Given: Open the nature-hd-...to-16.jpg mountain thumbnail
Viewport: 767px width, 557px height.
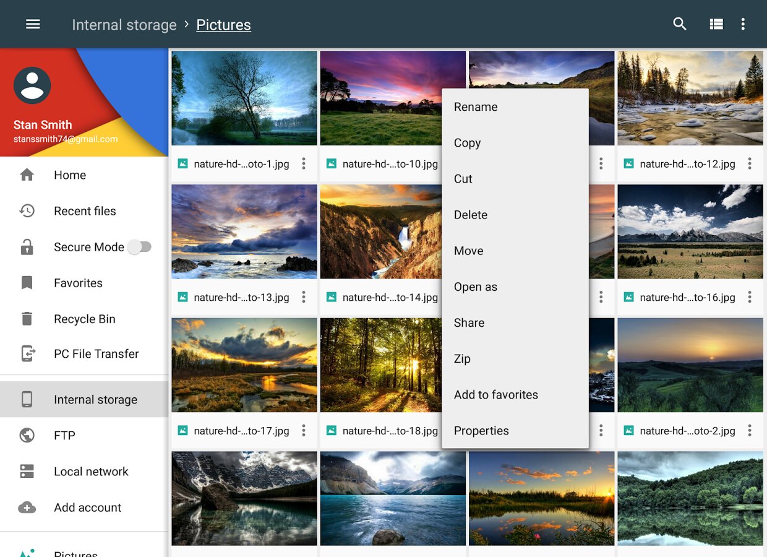Looking at the screenshot, I should 690,231.
